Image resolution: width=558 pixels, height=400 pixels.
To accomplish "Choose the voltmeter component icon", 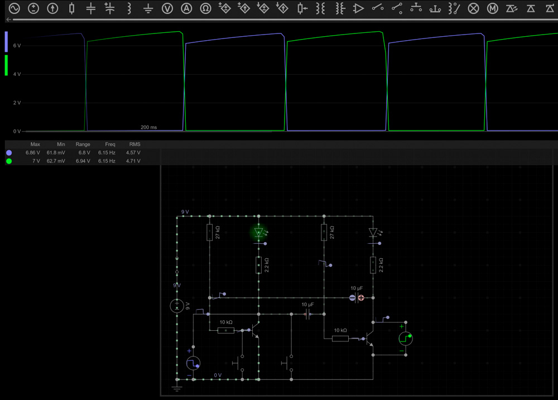I will coord(167,8).
